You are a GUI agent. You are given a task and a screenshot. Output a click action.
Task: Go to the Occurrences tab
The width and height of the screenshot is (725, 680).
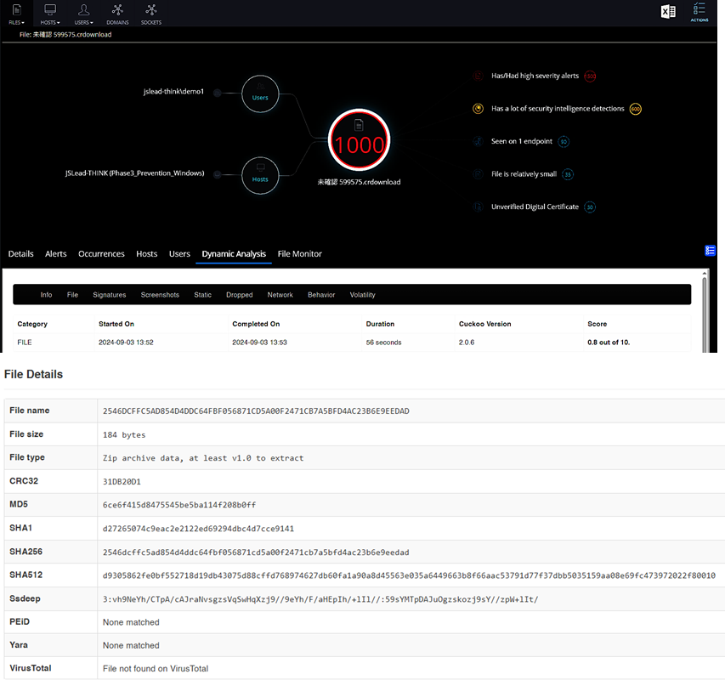click(101, 254)
